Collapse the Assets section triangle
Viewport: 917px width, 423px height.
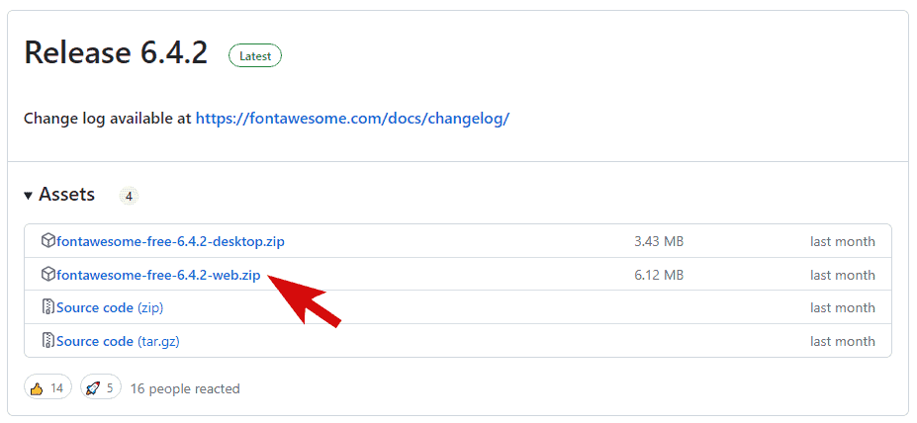[x=29, y=196]
